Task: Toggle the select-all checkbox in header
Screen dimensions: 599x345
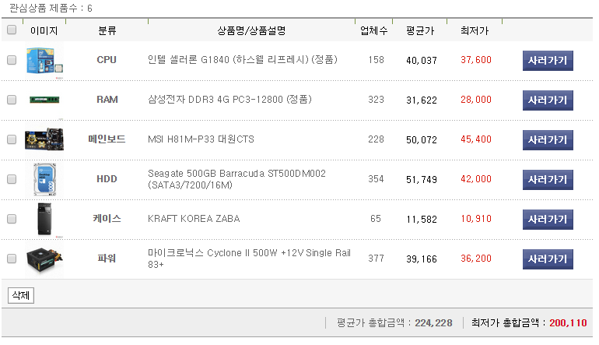Action: (12, 30)
